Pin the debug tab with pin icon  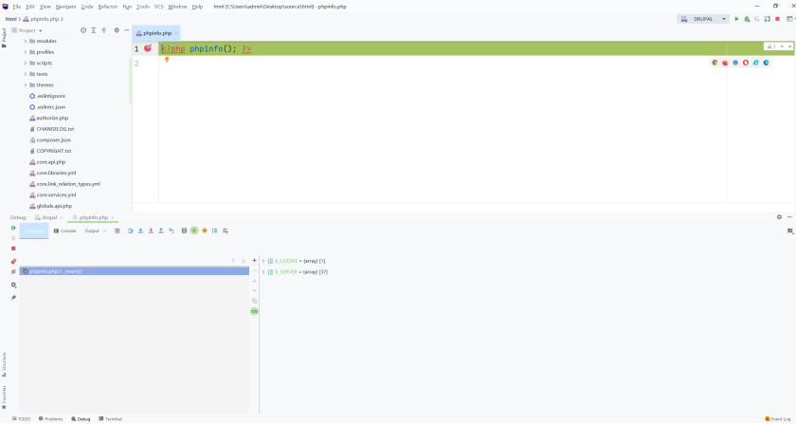[13, 298]
